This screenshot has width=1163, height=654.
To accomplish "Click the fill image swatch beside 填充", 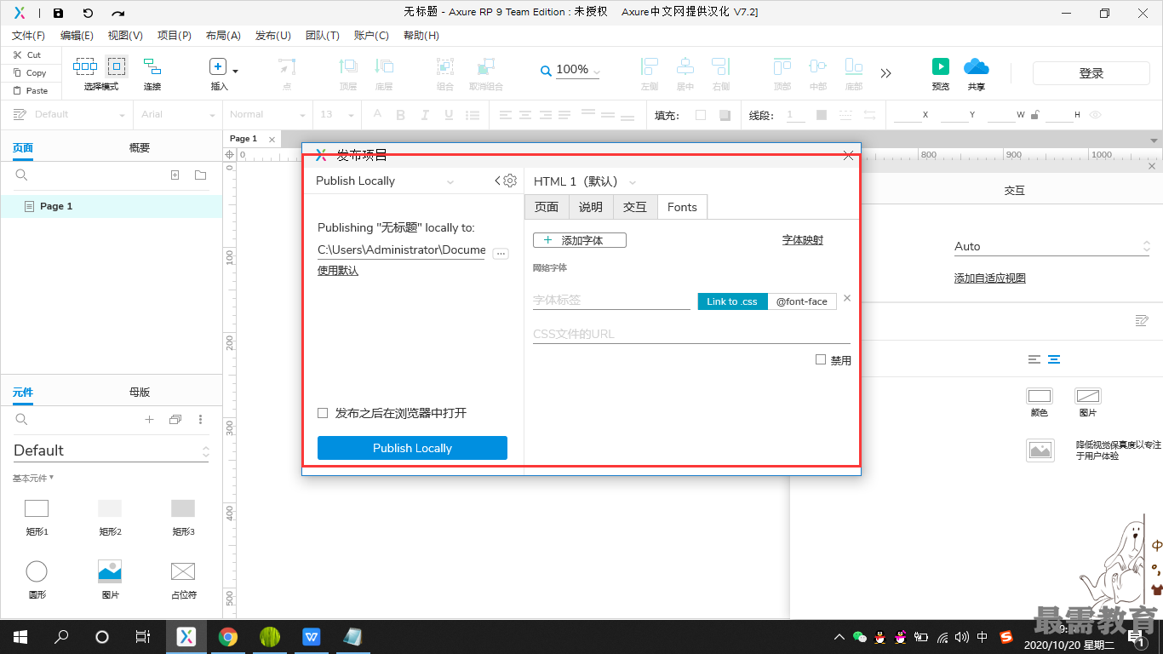I will [x=725, y=115].
